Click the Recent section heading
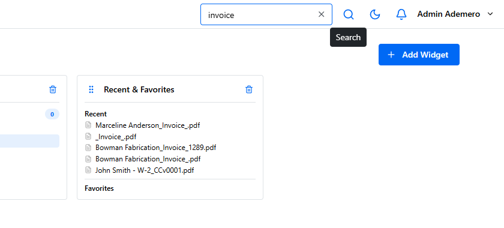 pyautogui.click(x=96, y=114)
